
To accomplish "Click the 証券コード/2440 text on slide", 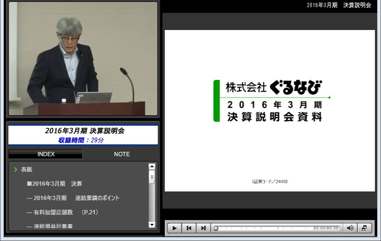I will (270, 181).
